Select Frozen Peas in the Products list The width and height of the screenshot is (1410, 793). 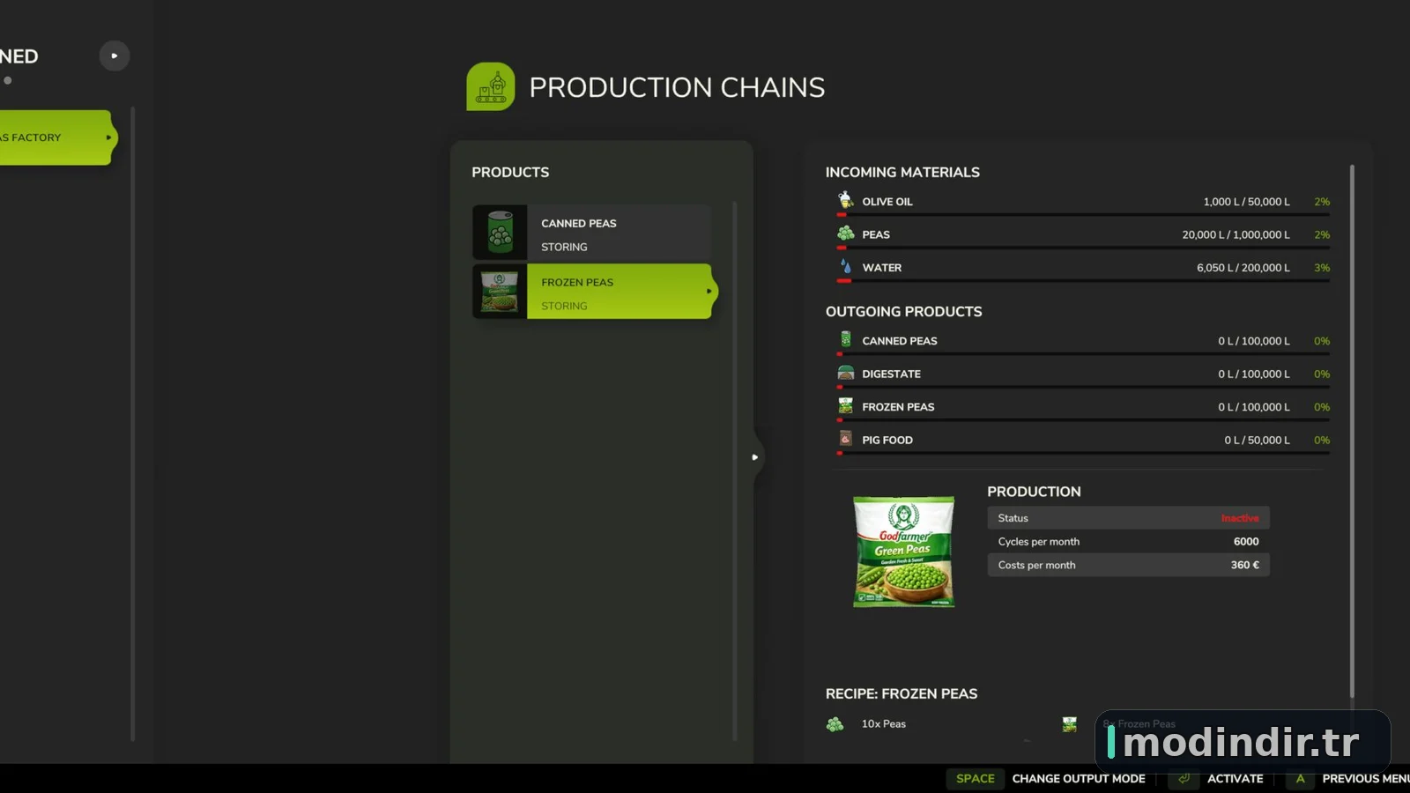coord(594,292)
